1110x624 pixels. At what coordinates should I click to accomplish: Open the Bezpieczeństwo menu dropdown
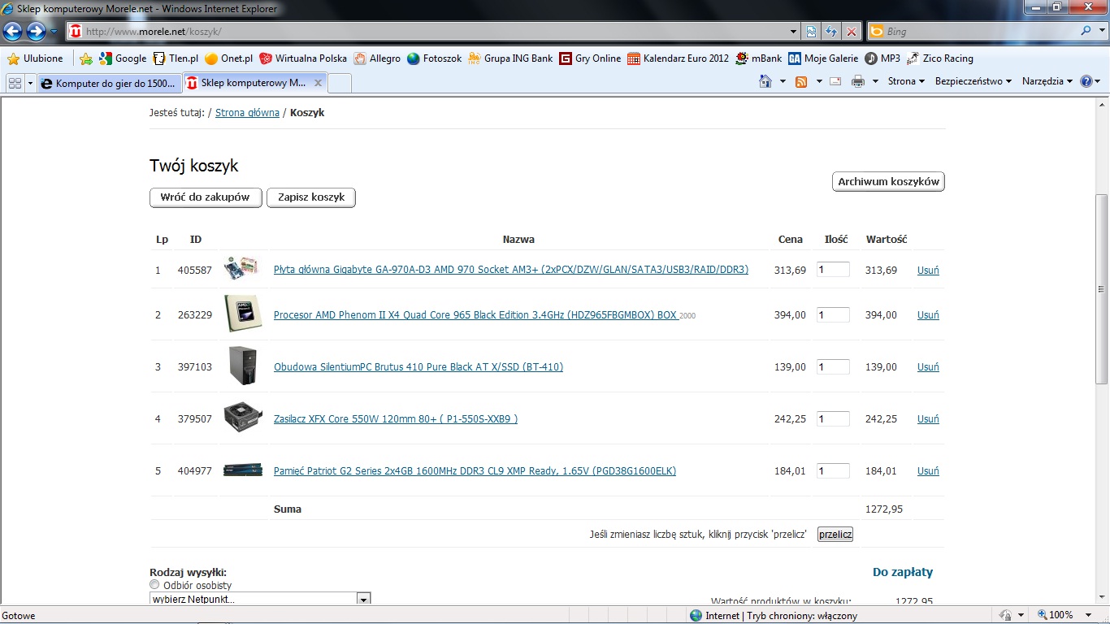pos(973,81)
